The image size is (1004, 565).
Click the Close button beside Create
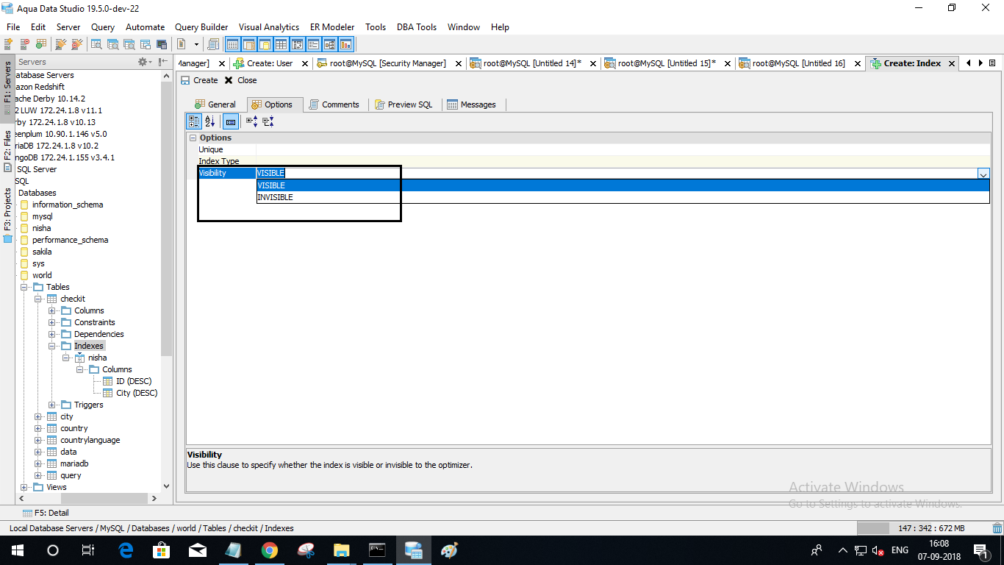coord(241,80)
